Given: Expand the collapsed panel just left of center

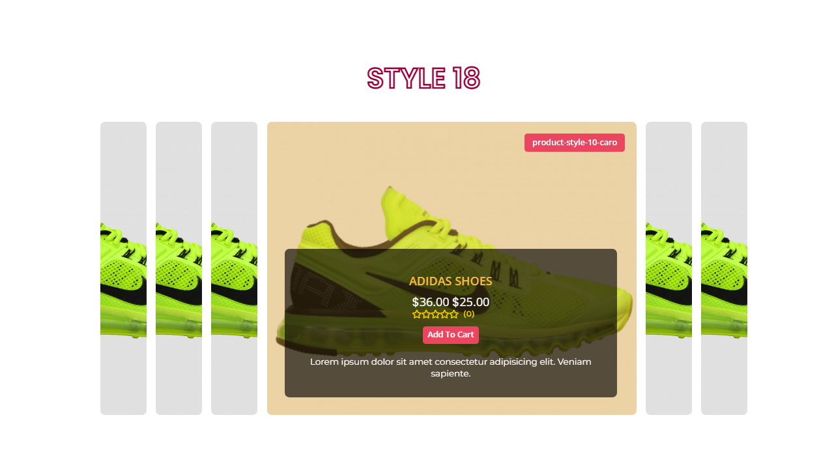Looking at the screenshot, I should pyautogui.click(x=234, y=268).
